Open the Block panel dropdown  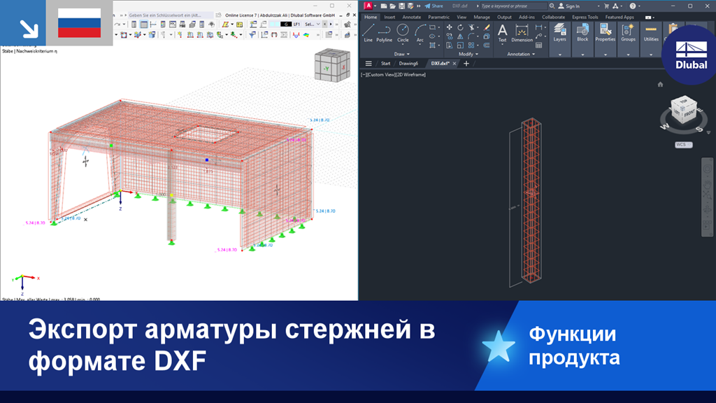coord(582,55)
